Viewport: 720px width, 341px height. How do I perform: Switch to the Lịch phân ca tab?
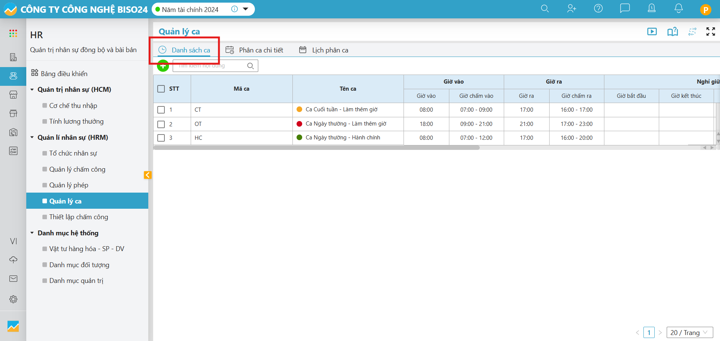pyautogui.click(x=330, y=50)
